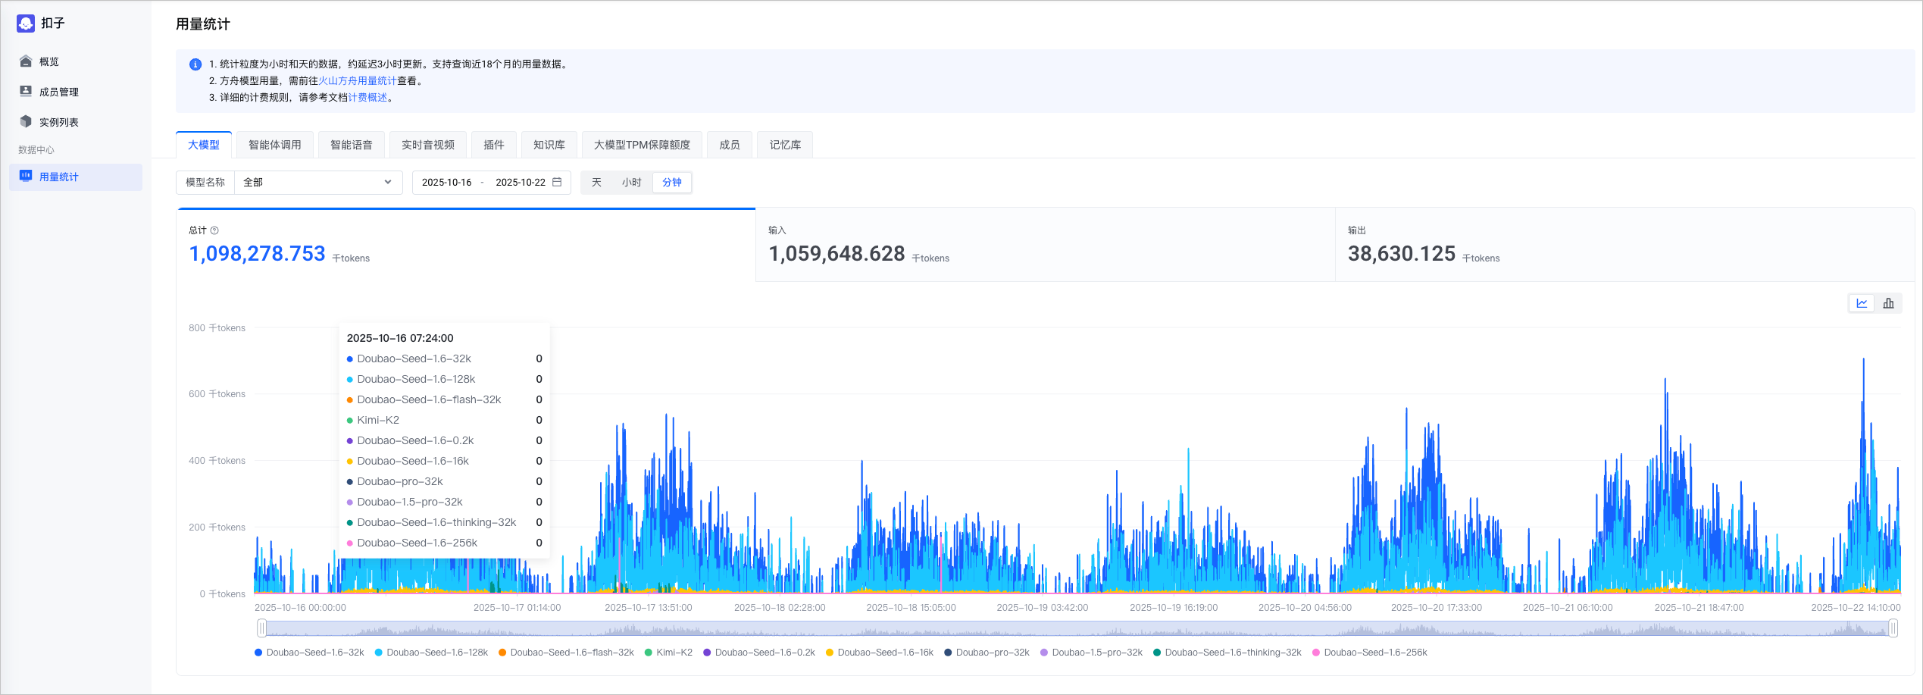Open the 实例列表 instance list icon
The height and width of the screenshot is (695, 1923).
[x=26, y=122]
